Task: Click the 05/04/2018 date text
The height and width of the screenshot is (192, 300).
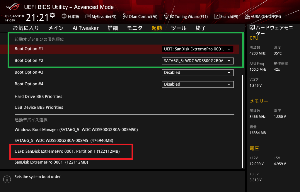Action: (15, 16)
